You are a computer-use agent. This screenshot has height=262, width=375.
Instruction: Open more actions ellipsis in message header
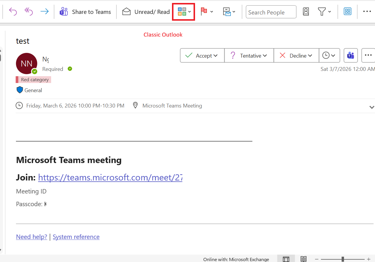pos(368,56)
